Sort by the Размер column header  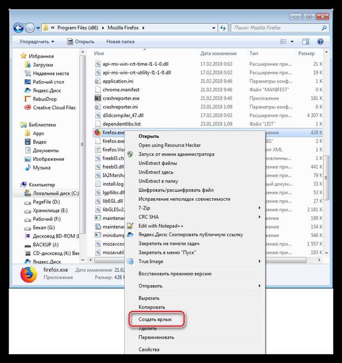[306, 53]
